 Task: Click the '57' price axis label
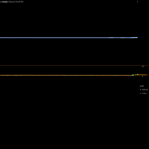(x=143, y=66)
